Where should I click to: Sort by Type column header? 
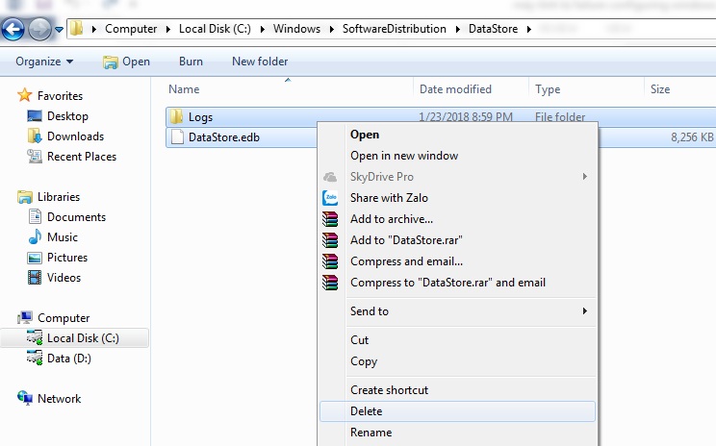tap(548, 89)
